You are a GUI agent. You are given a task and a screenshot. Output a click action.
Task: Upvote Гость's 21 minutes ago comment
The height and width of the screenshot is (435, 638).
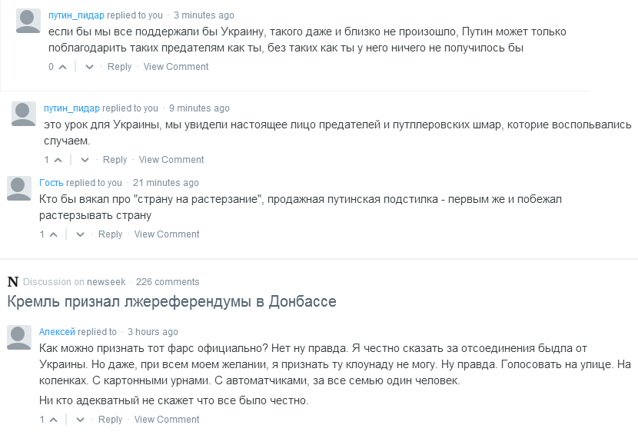pyautogui.click(x=53, y=235)
